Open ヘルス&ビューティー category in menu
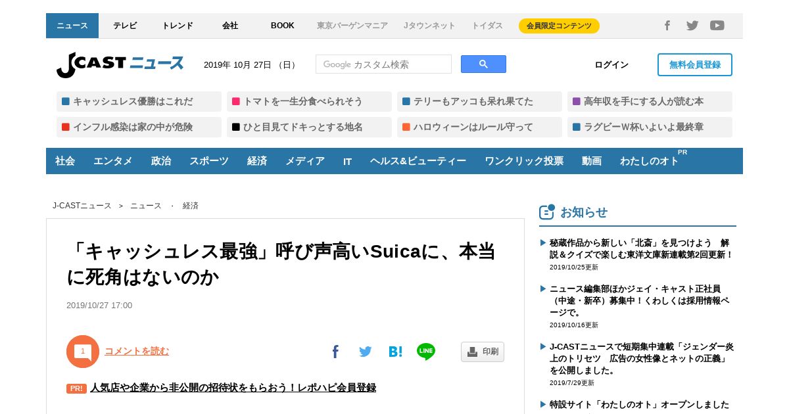This screenshot has height=414, width=789. [x=418, y=161]
